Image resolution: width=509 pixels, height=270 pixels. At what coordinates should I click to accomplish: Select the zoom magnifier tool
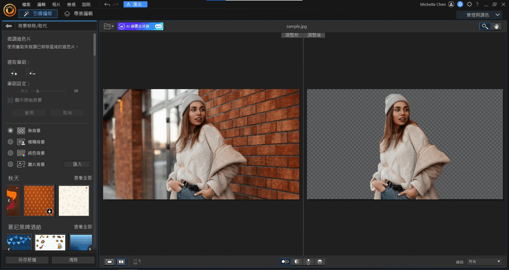pyautogui.click(x=485, y=26)
